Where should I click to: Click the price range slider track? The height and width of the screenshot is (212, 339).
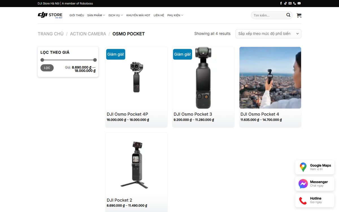coord(69,60)
